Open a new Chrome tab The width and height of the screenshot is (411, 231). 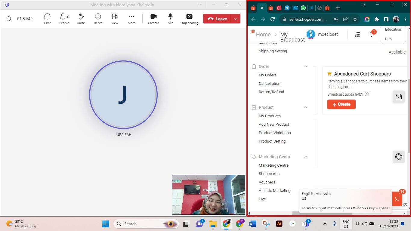tap(338, 8)
